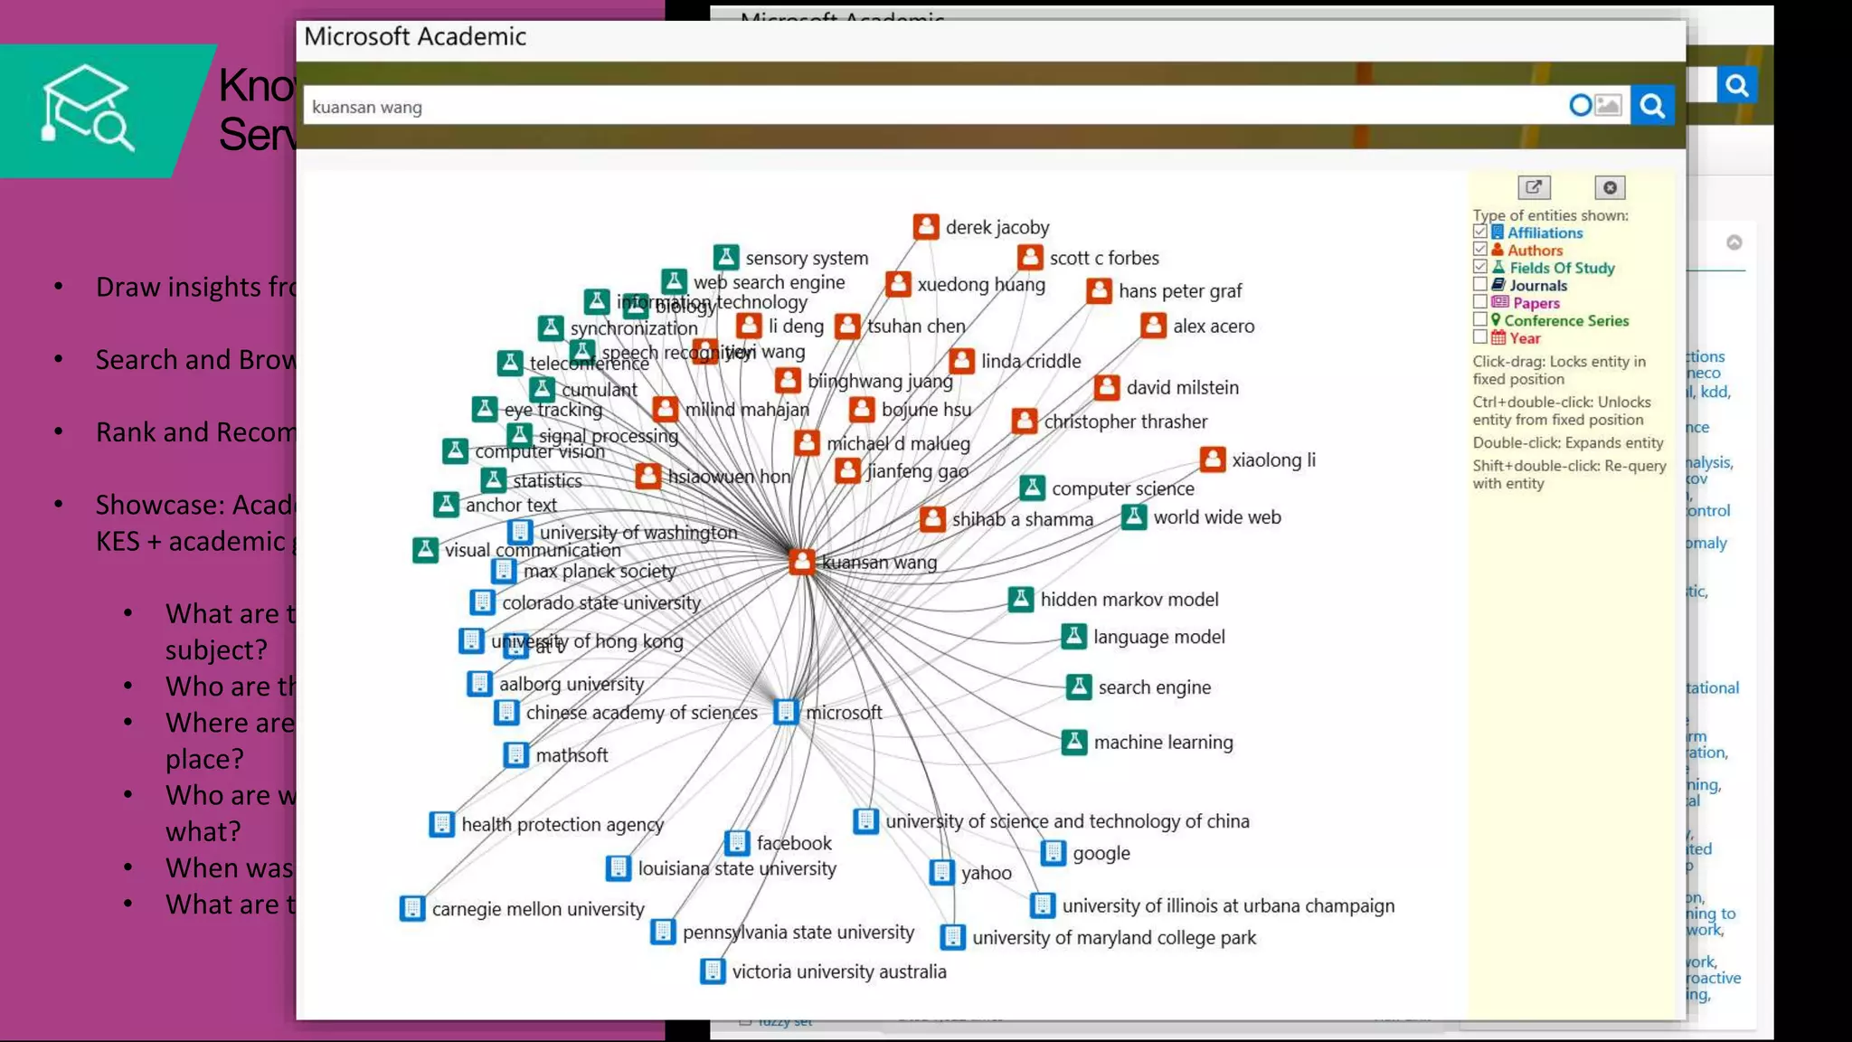Click the hidden markov model field node
The width and height of the screenshot is (1852, 1042).
(x=1021, y=599)
